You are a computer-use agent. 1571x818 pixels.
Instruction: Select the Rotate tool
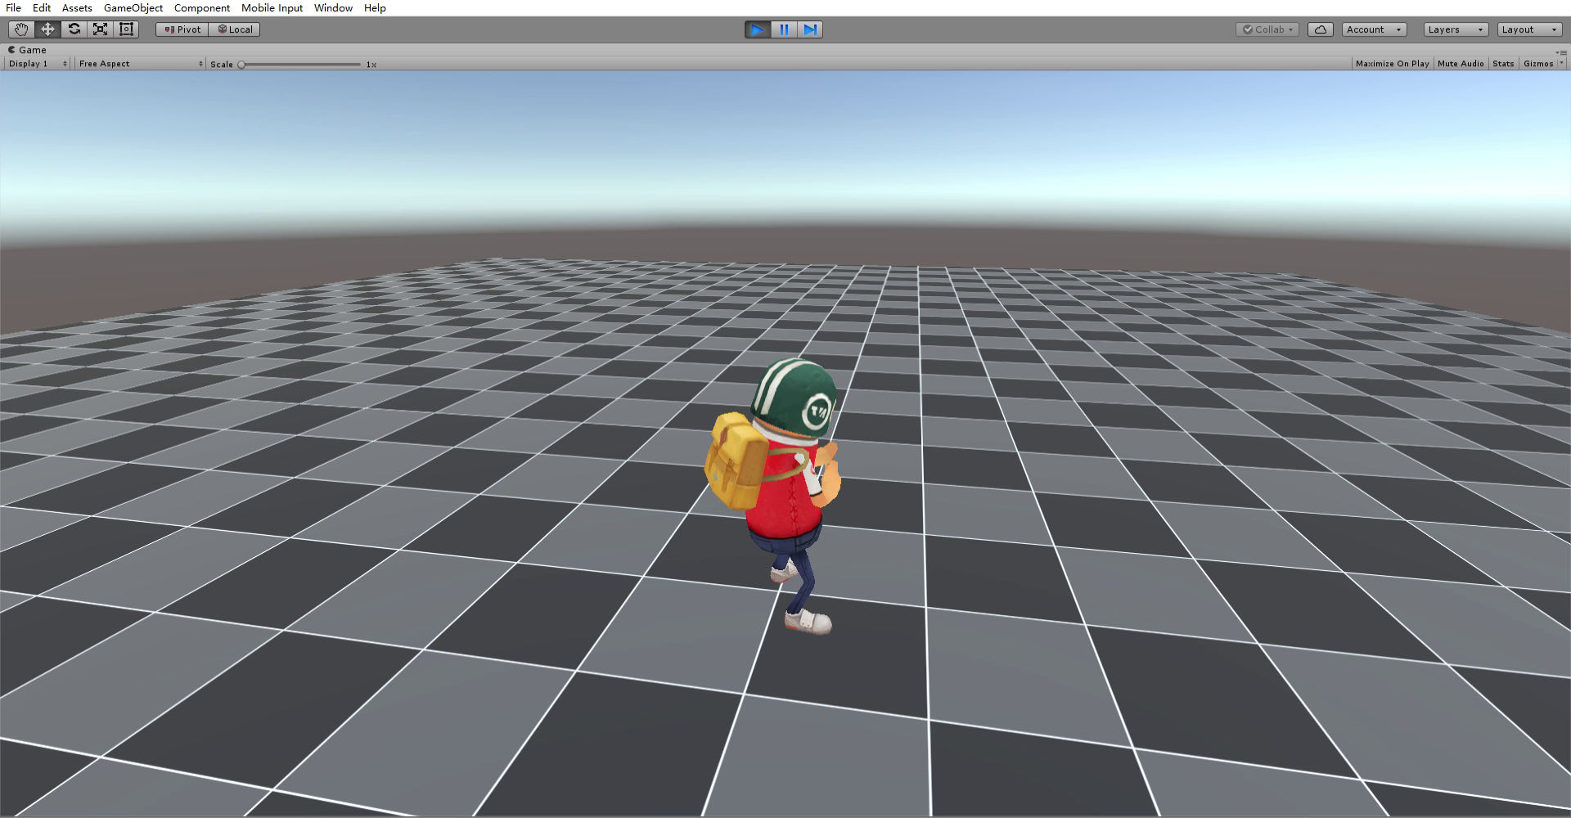tap(74, 29)
